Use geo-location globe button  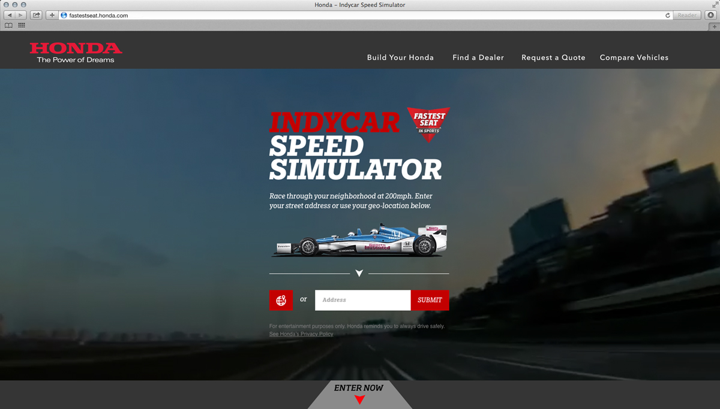281,300
